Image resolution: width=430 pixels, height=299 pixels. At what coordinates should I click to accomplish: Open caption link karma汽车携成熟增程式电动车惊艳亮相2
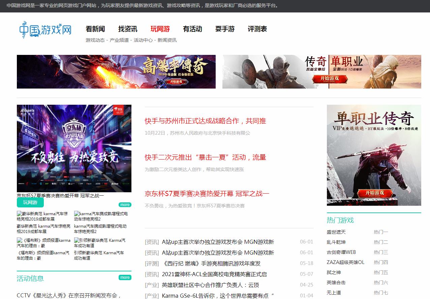point(100,229)
